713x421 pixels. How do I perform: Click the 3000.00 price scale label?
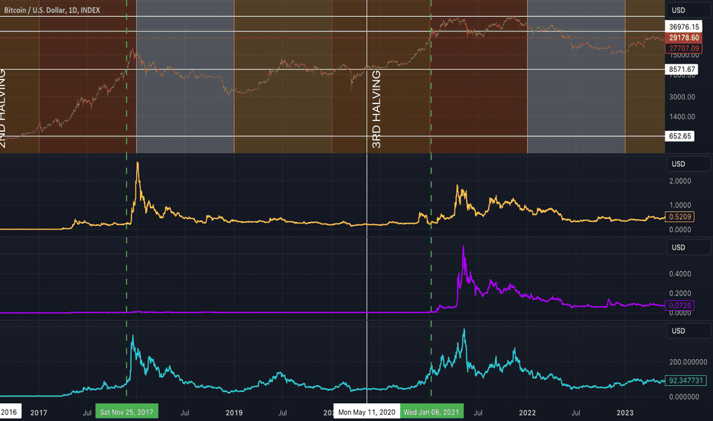point(682,97)
